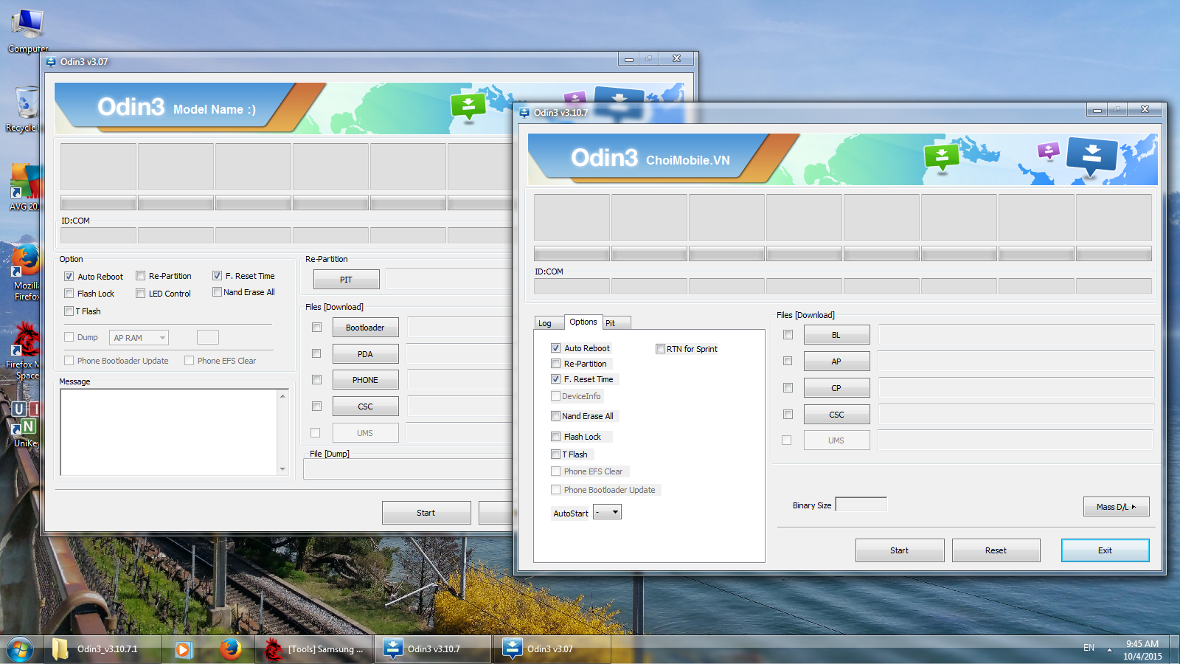Enable Re-Partition in the Odin3 v3.10.7 Options tab

click(556, 364)
